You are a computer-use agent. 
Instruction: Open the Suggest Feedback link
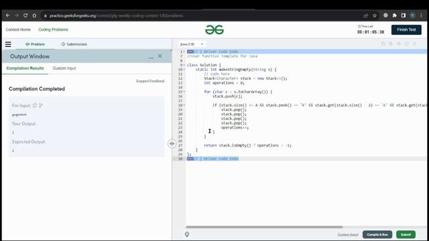tap(150, 81)
